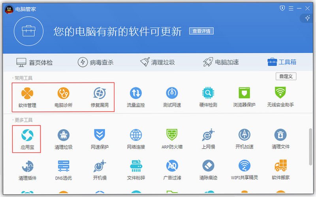Switch to 清理垃圾 main tab
This screenshot has width=316, height=197.
click(x=158, y=62)
